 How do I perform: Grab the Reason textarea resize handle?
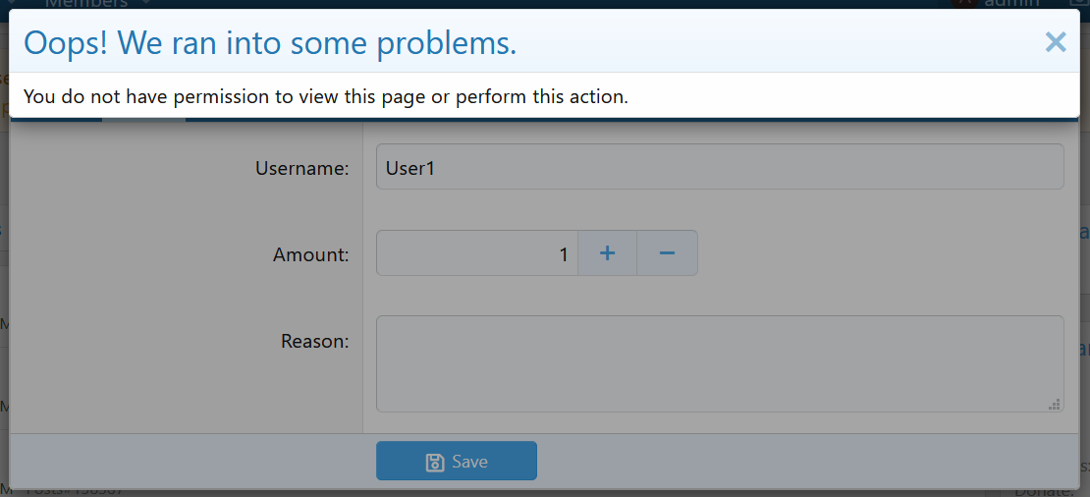[1055, 404]
